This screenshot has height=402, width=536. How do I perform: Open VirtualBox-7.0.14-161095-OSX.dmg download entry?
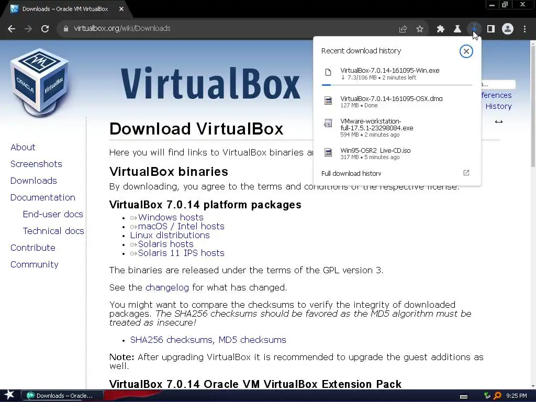397,102
